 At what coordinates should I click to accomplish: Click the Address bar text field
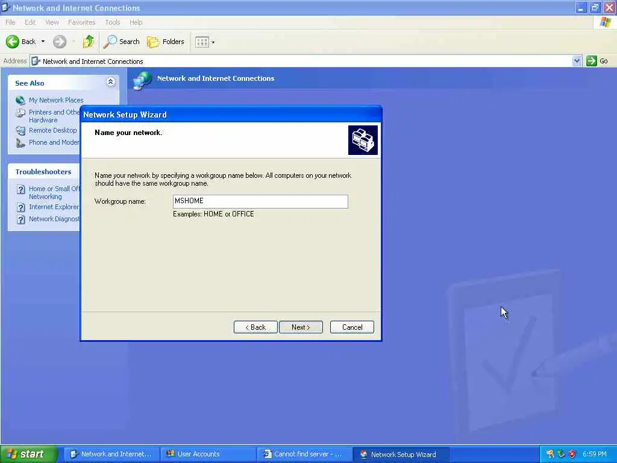(301, 61)
